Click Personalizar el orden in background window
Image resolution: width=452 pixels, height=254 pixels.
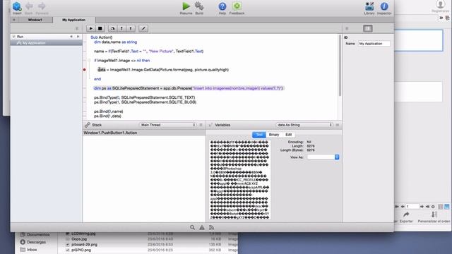point(434,217)
